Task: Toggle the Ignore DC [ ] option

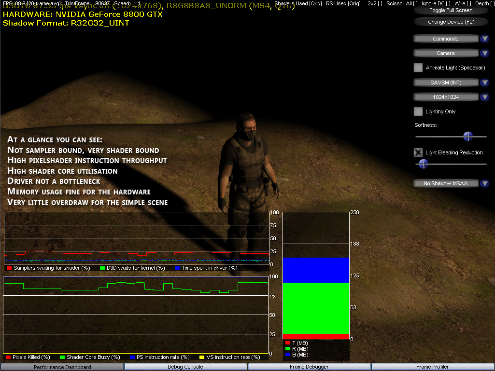Action: (x=436, y=3)
